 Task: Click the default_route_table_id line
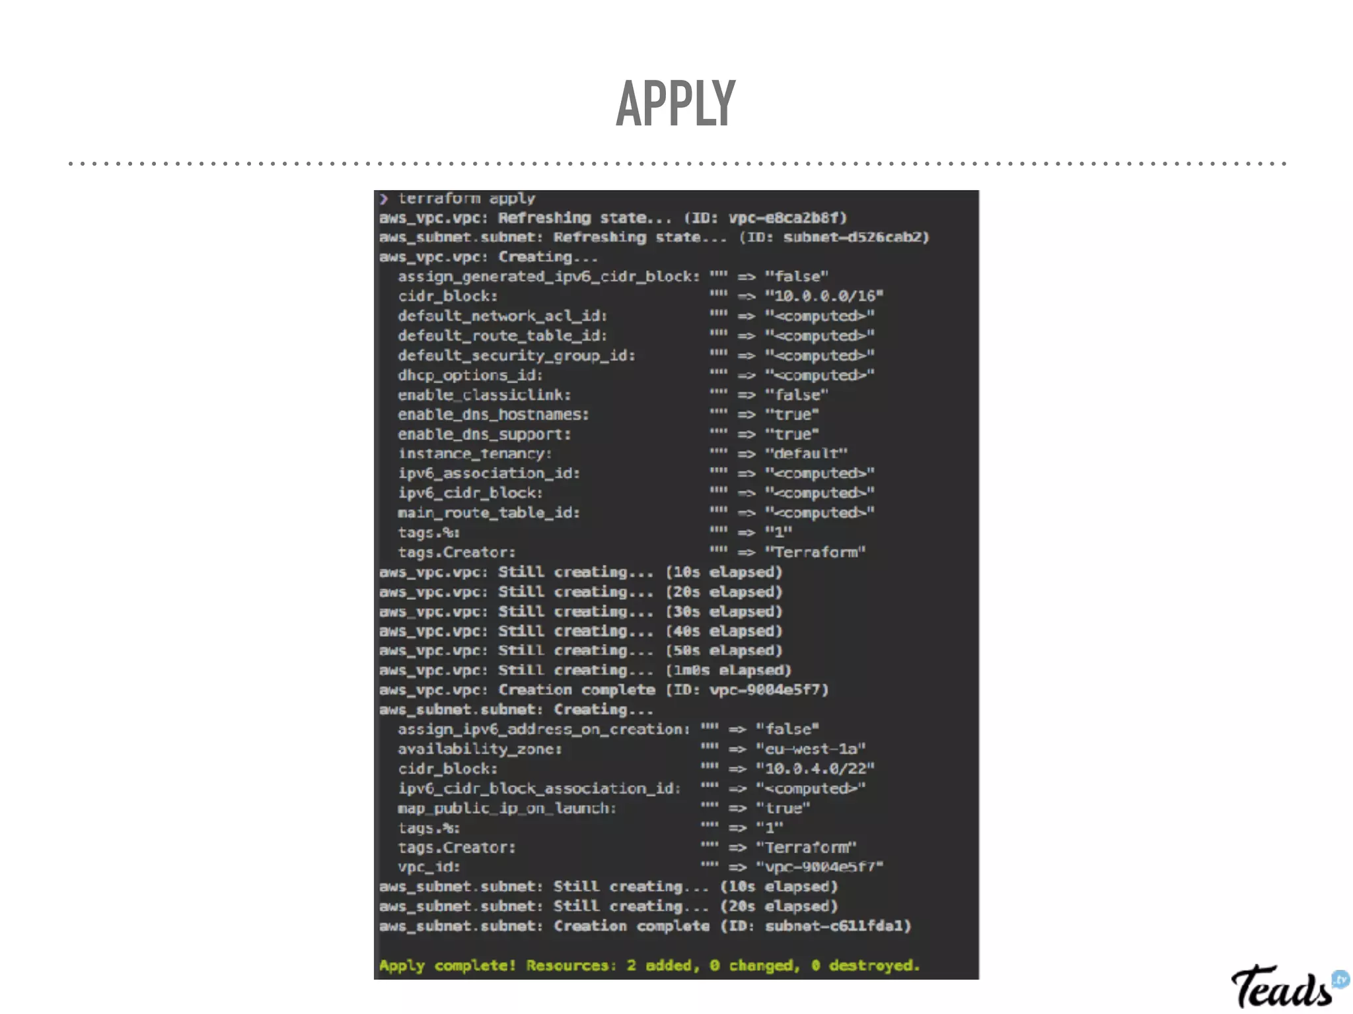coord(636,335)
